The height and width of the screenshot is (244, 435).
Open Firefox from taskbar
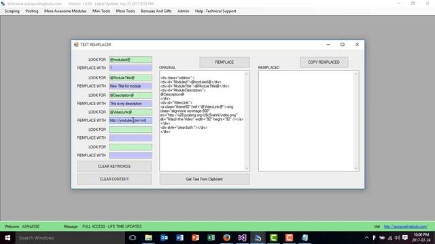(x=226, y=238)
